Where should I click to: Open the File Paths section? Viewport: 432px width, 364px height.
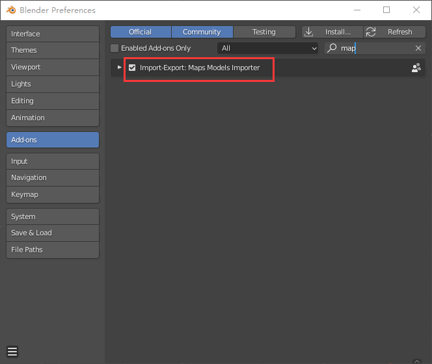tap(53, 250)
